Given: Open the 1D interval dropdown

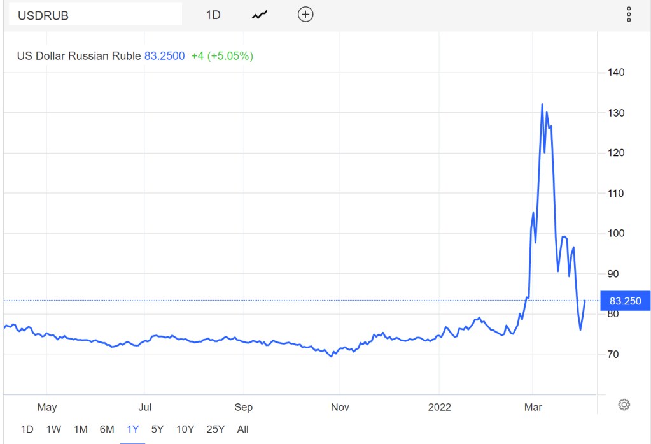Looking at the screenshot, I should [x=213, y=15].
